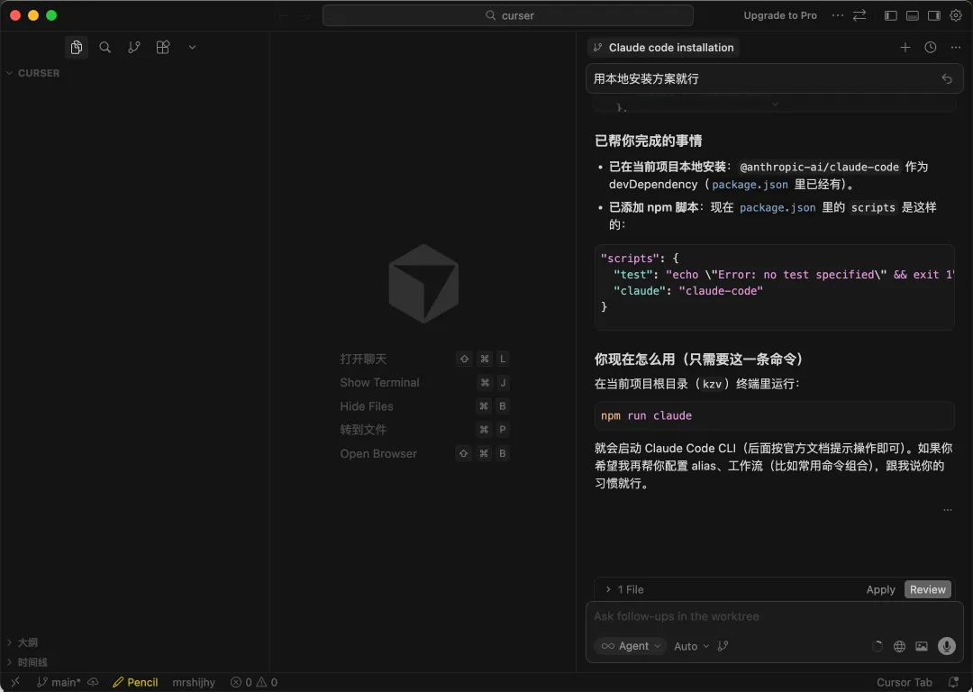Select the Claude code installation chat tab
The image size is (973, 692).
tap(663, 47)
